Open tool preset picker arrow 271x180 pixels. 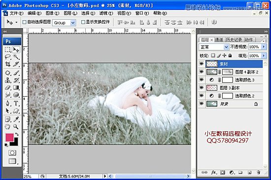16,22
